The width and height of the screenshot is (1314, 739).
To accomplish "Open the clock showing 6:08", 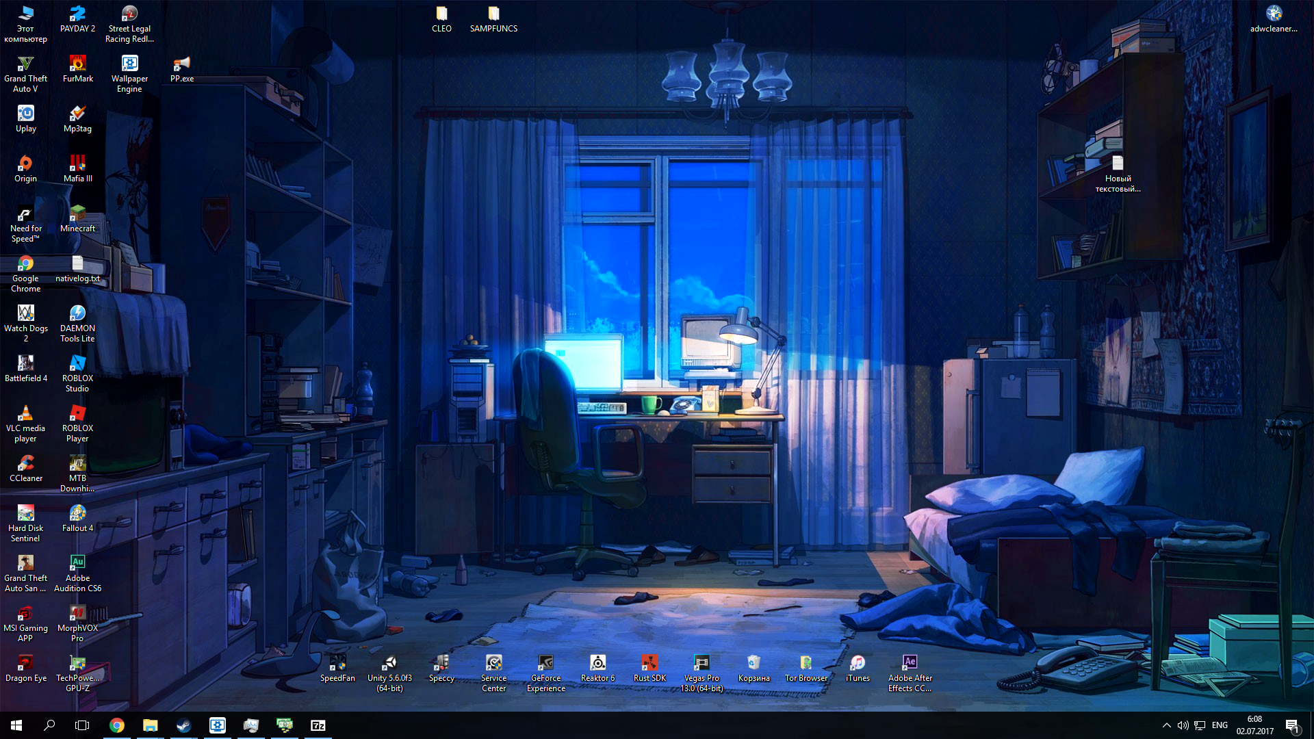I will [1254, 725].
